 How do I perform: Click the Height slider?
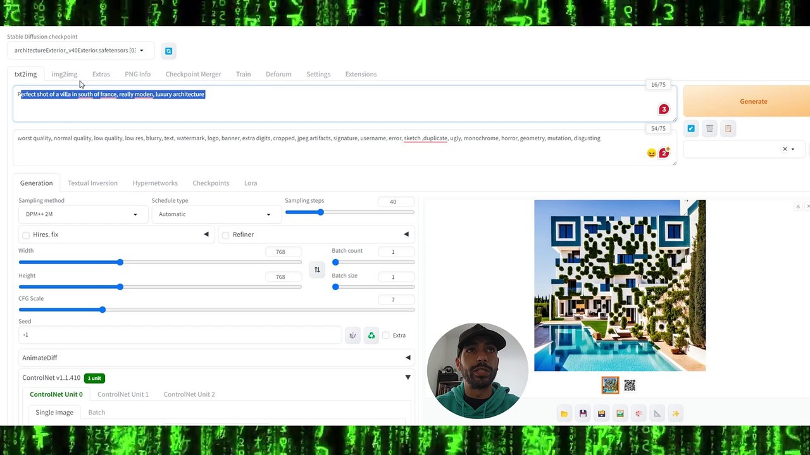160,287
